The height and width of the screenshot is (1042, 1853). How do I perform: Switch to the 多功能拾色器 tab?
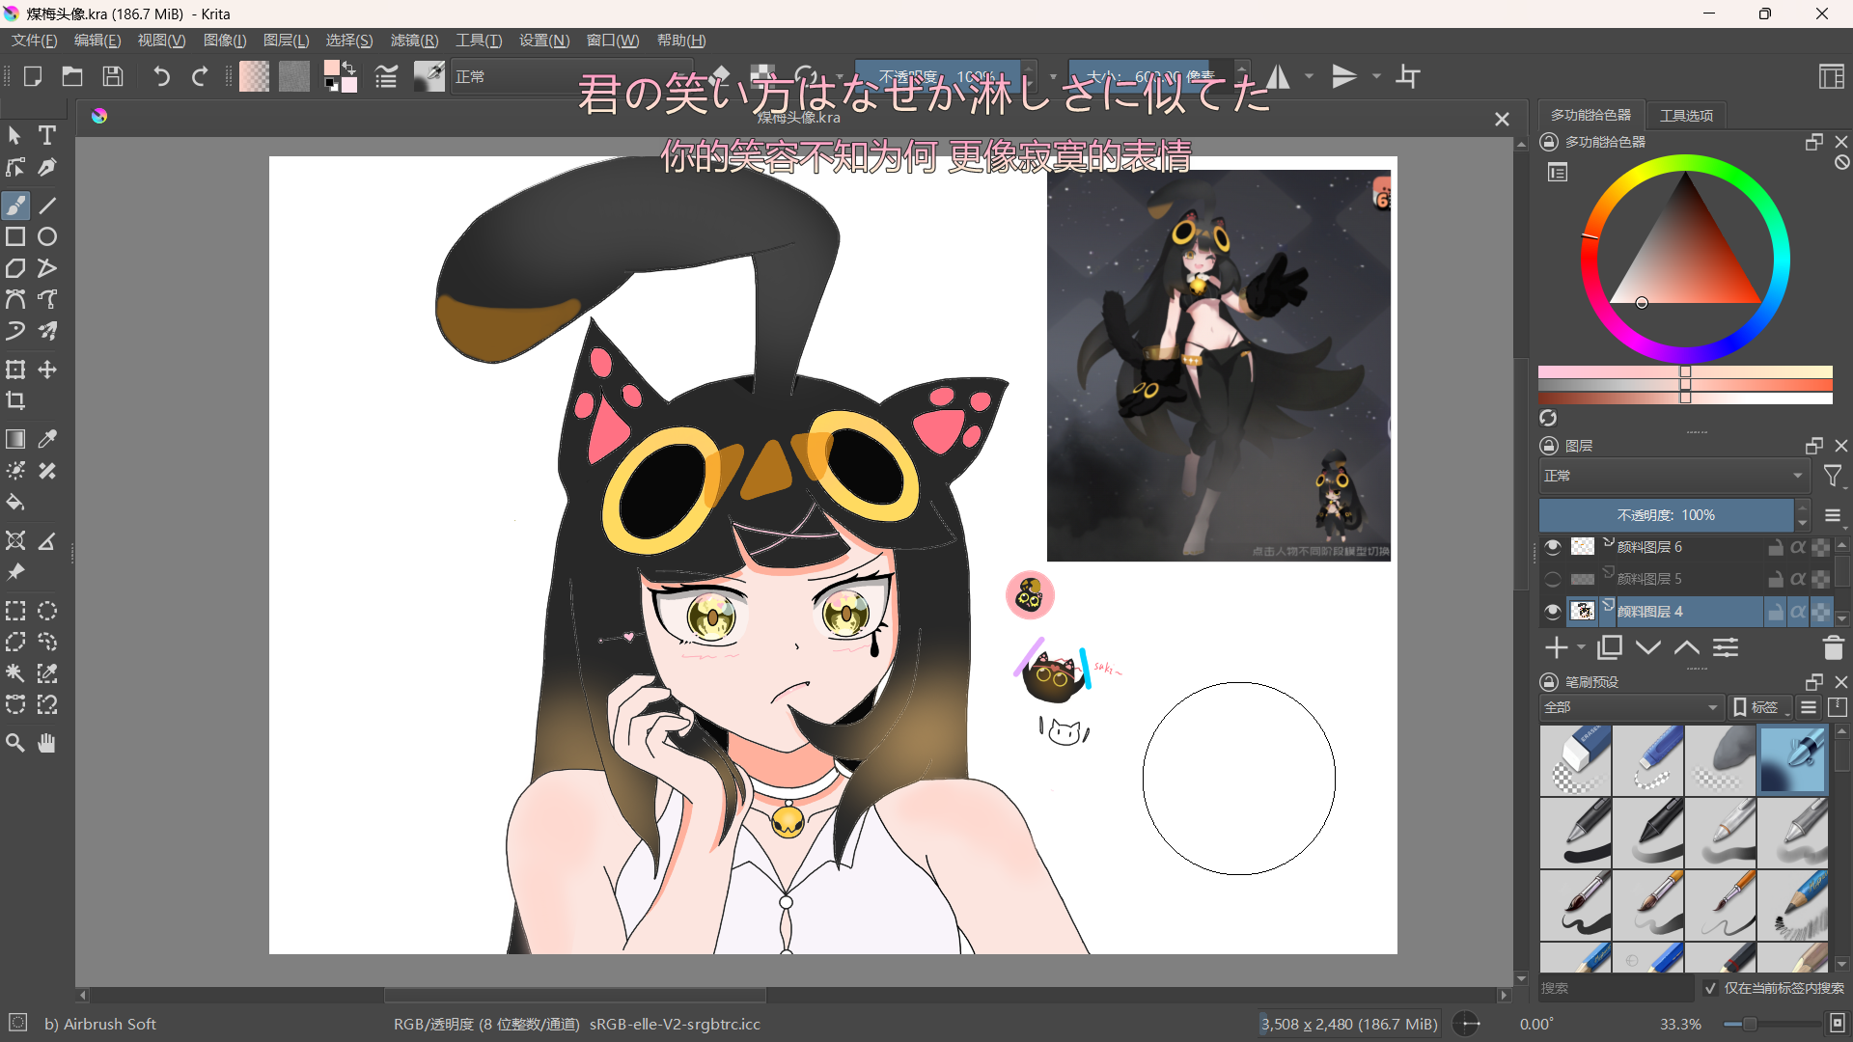coord(1590,115)
